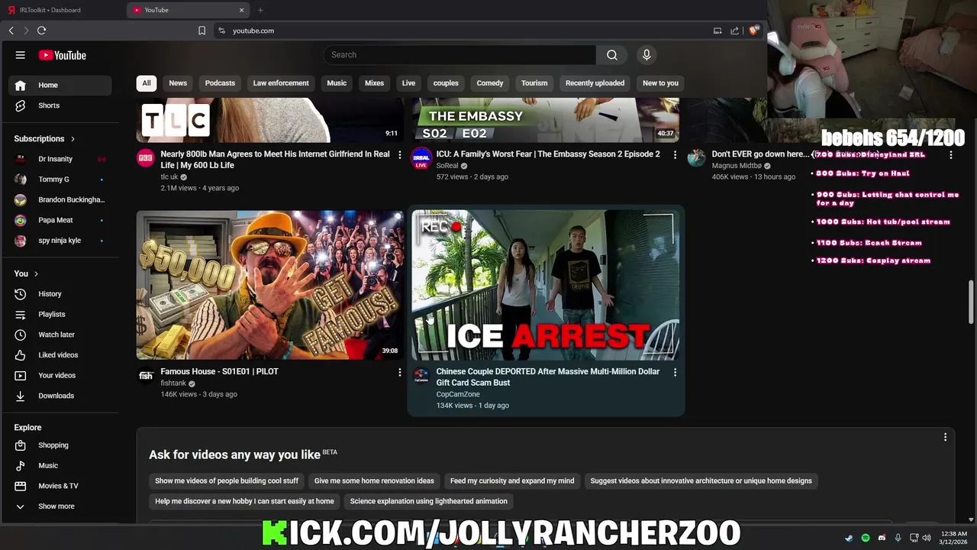Click Discord icon in system tray
Image resolution: width=977 pixels, height=550 pixels.
[882, 538]
